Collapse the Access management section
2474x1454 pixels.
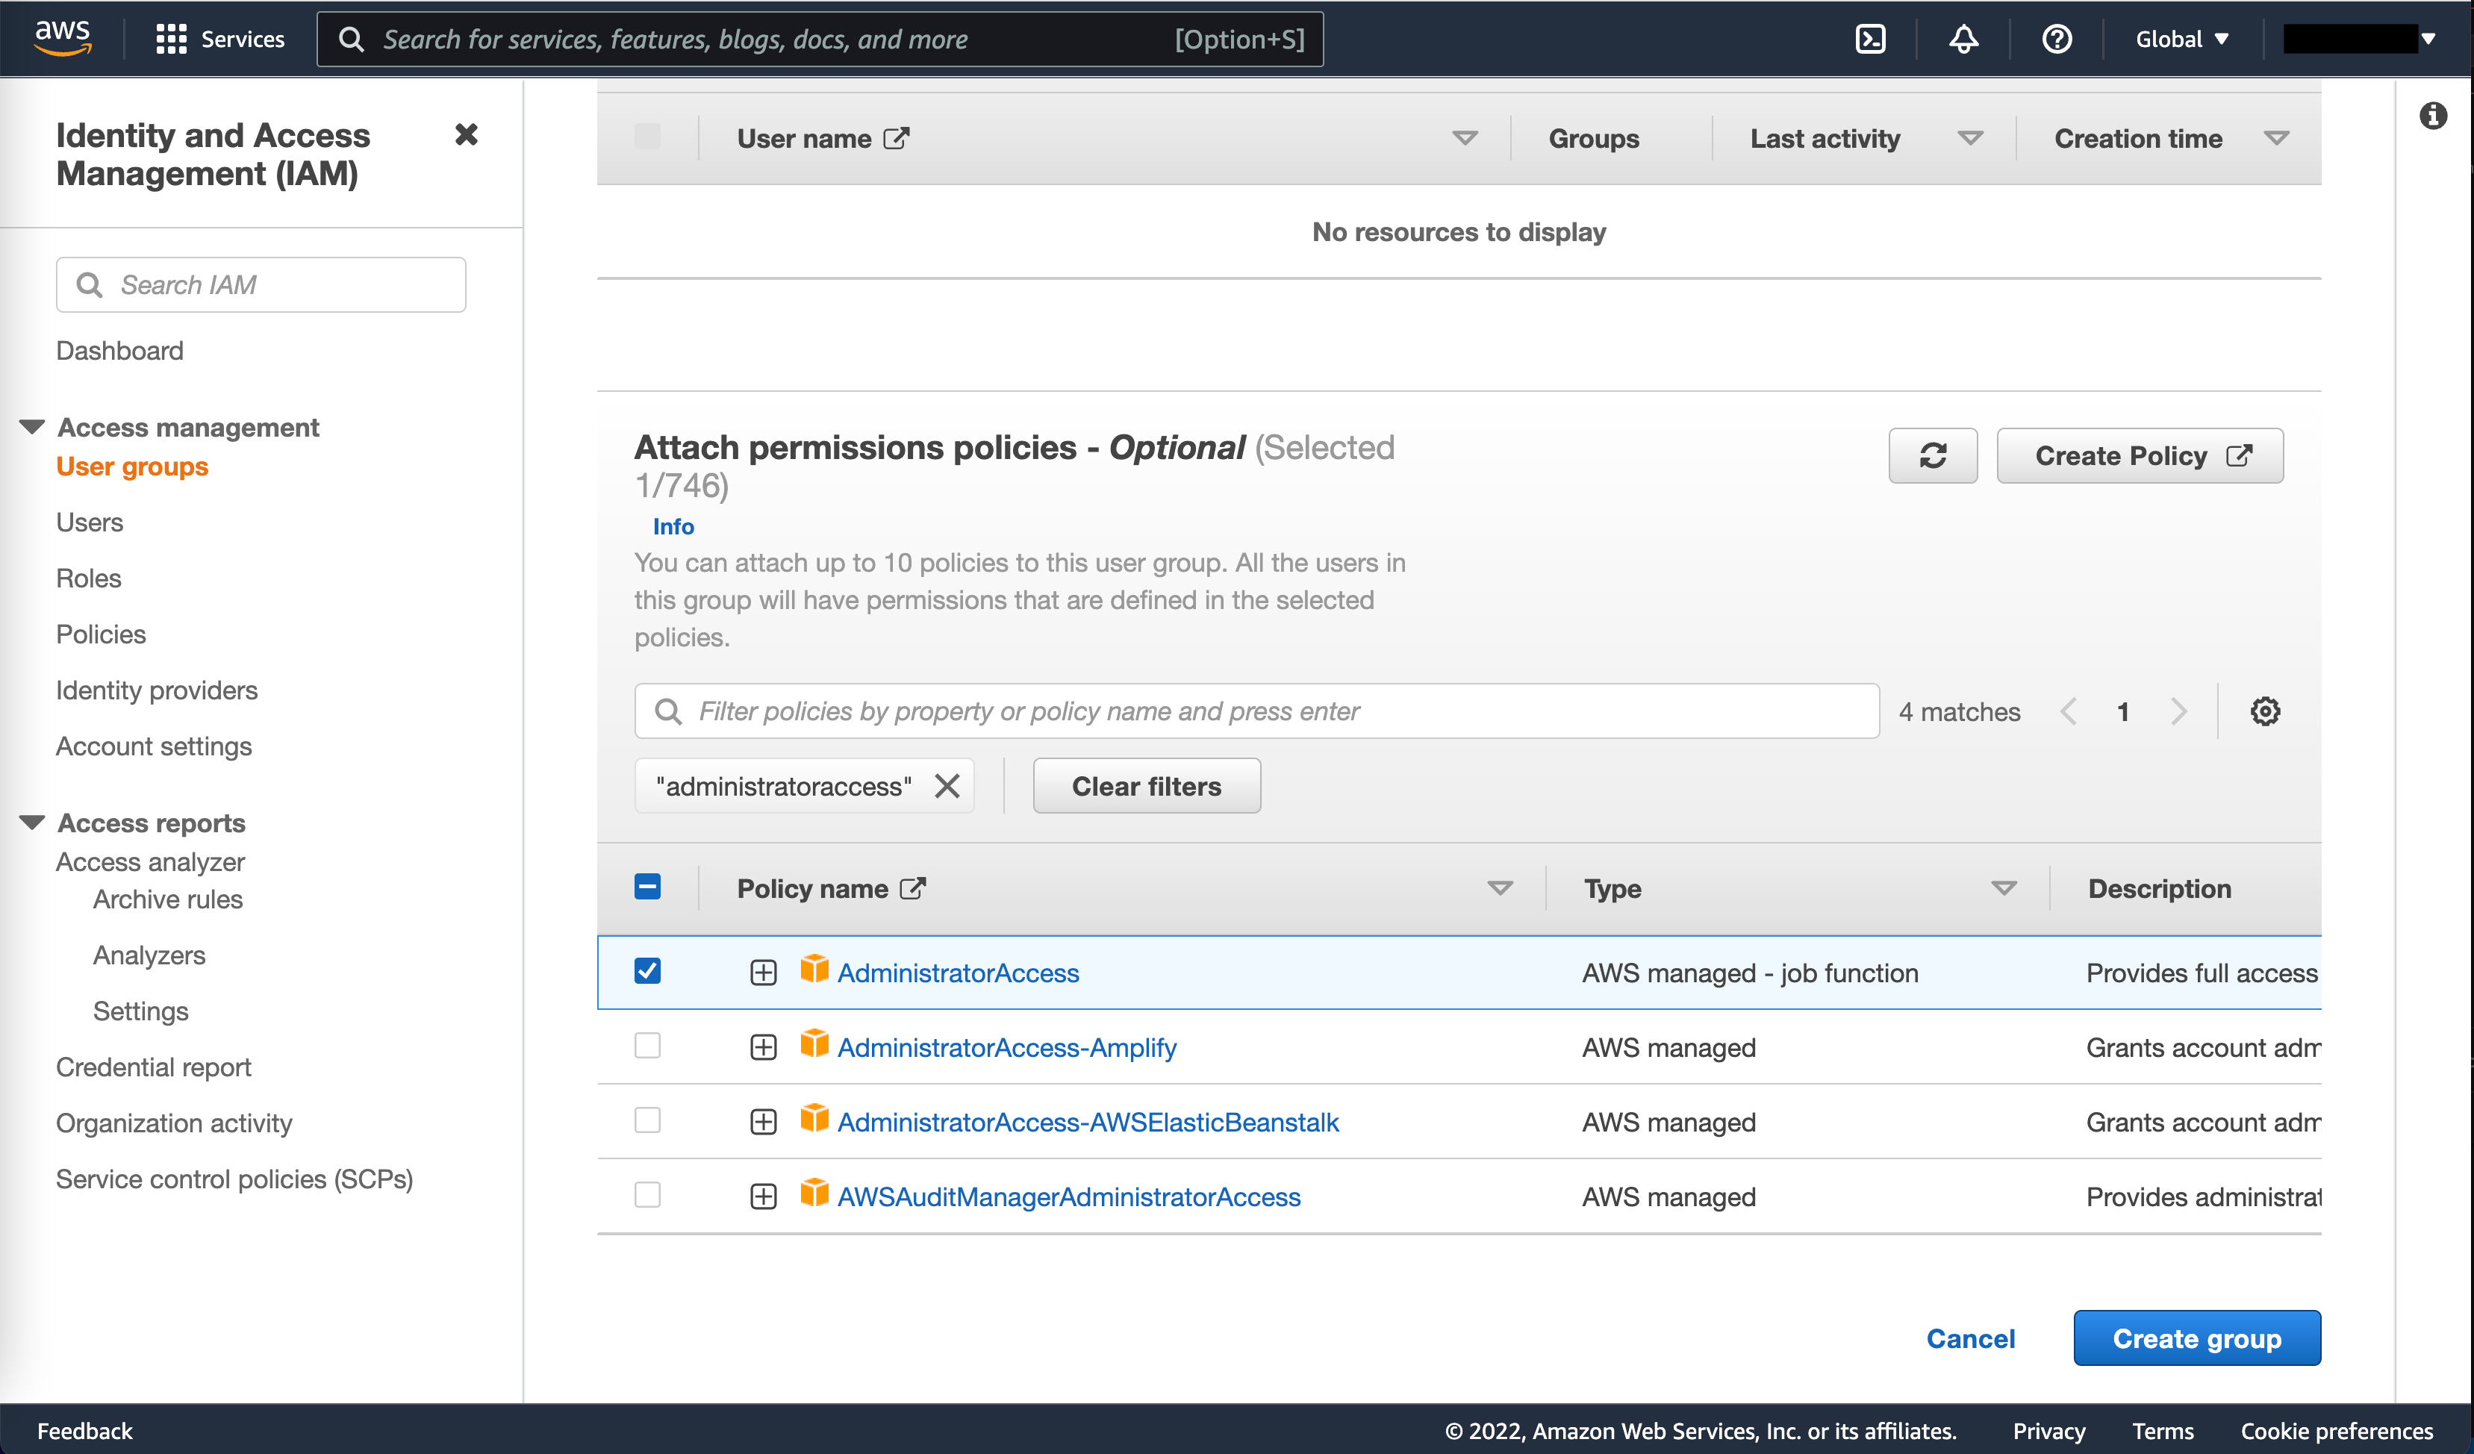coord(32,427)
